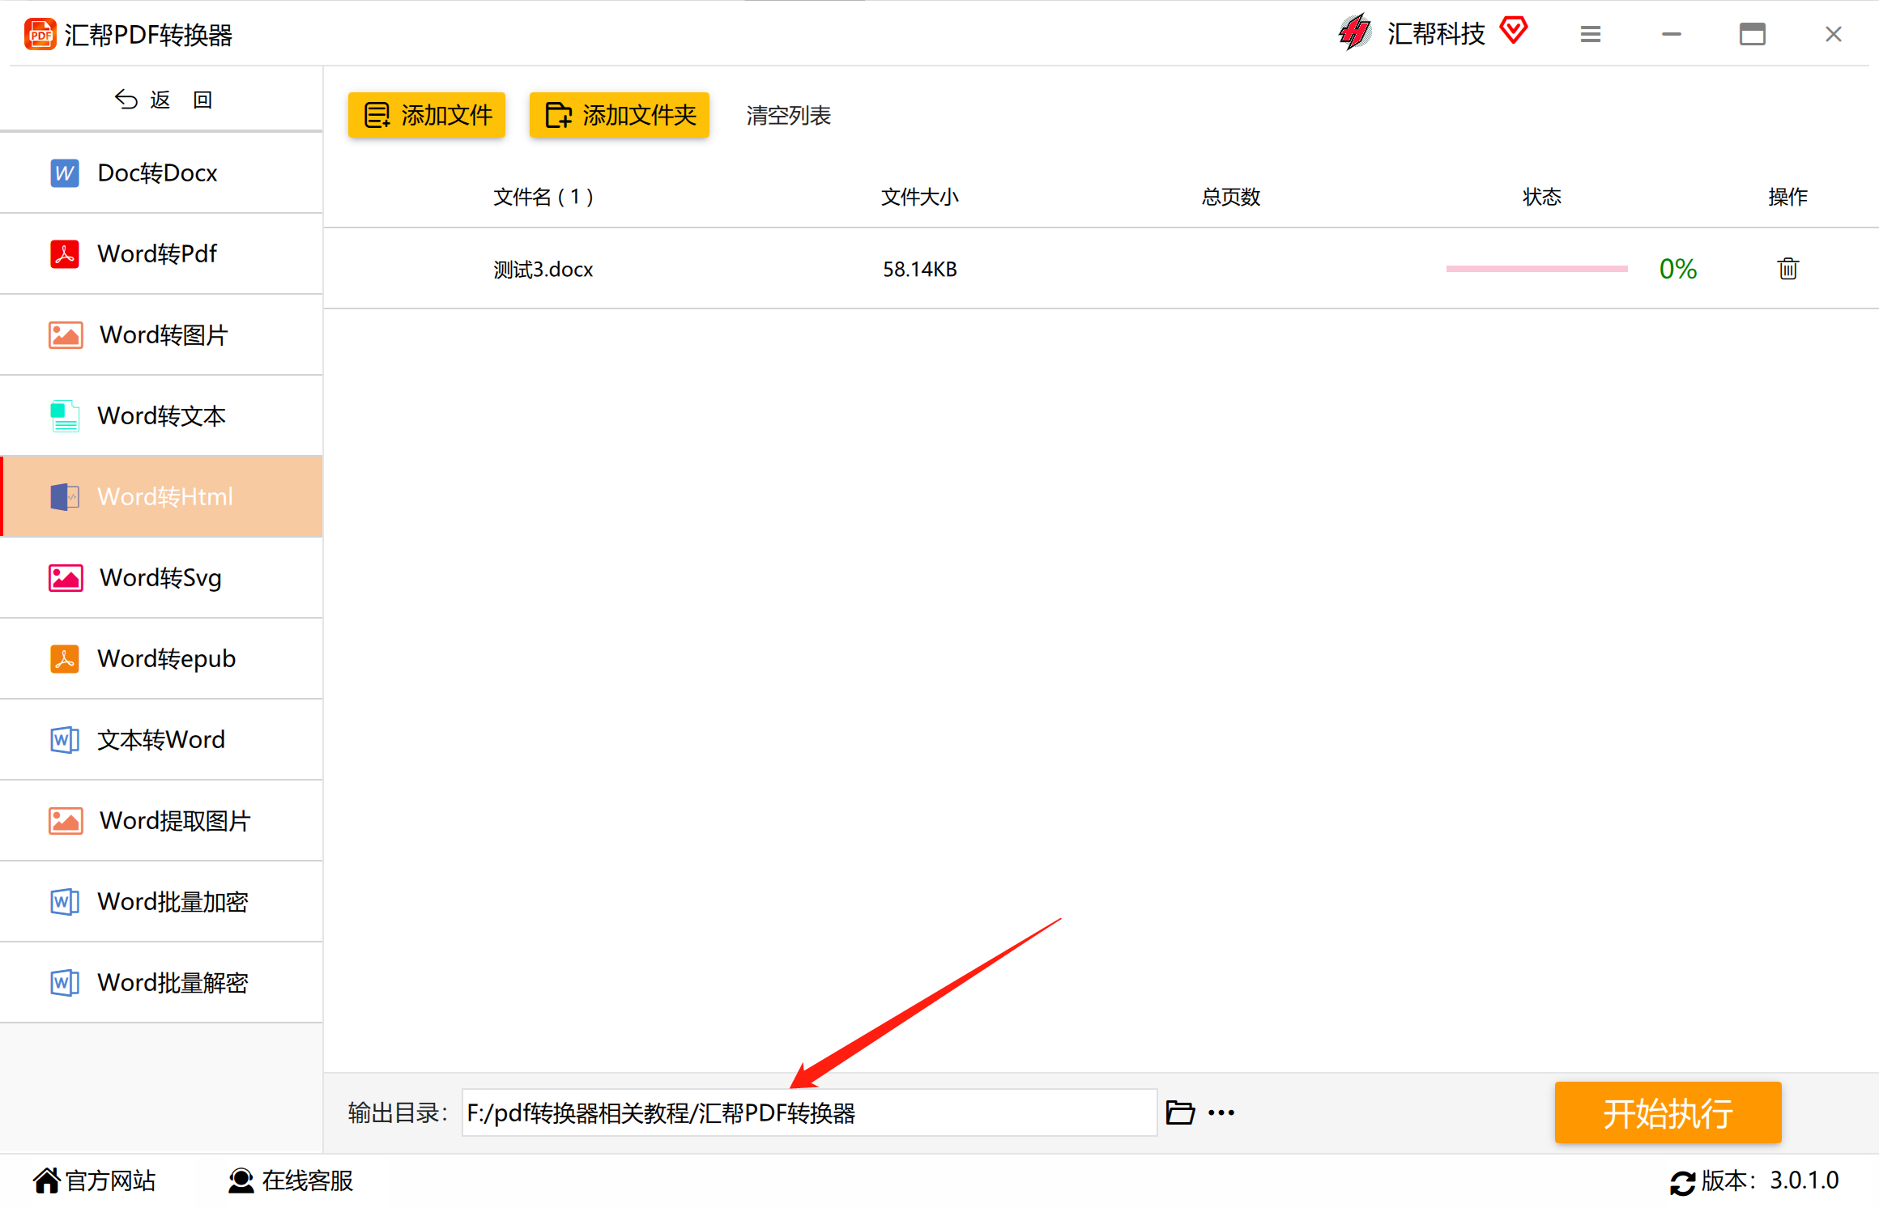Open Word批量解密 function
Image resolution: width=1879 pixels, height=1208 pixels.
point(161,983)
